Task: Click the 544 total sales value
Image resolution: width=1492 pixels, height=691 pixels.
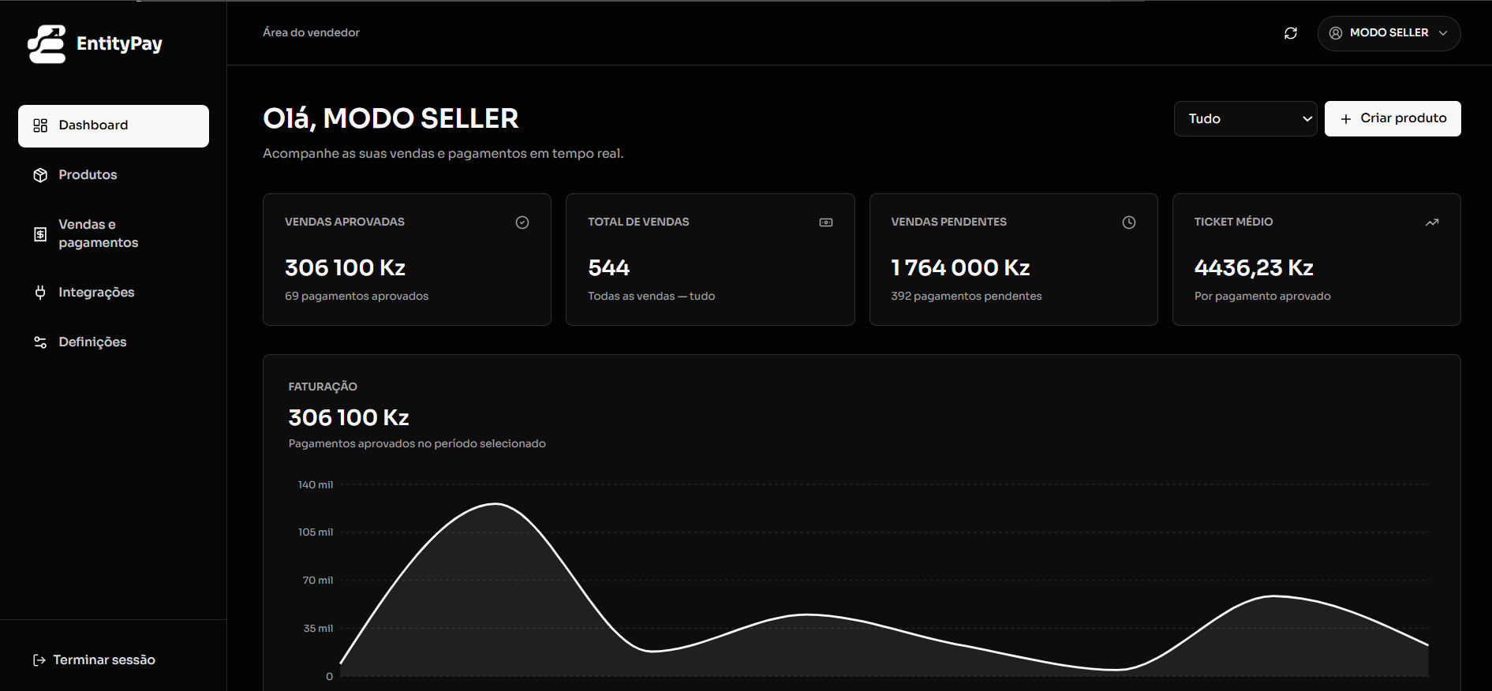Action: (x=608, y=268)
